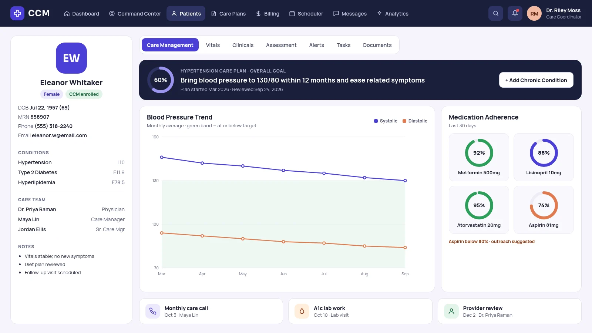
Task: Click the Mar diastolic data point
Action: [x=162, y=233]
